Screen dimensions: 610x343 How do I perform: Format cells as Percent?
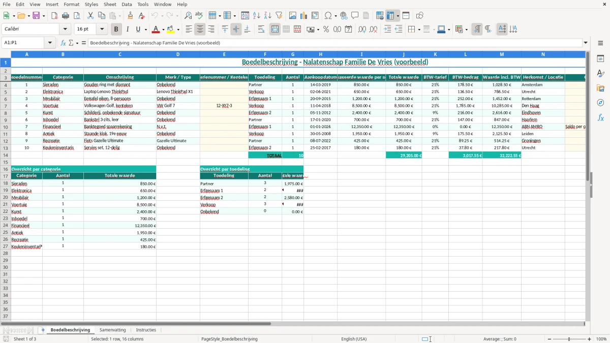[326, 29]
